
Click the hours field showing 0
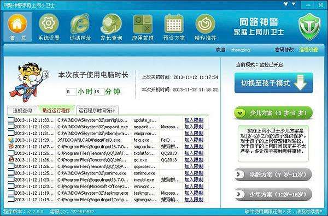coord(71,92)
